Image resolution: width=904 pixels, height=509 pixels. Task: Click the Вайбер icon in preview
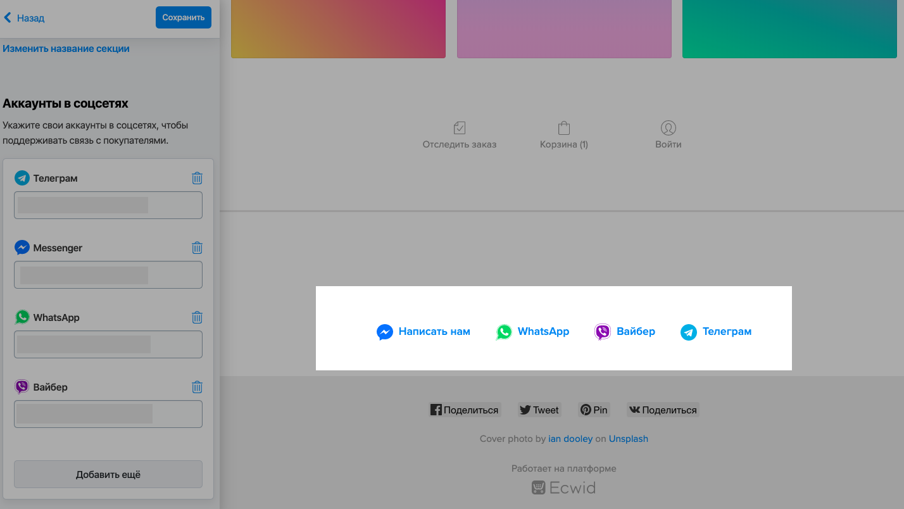603,332
